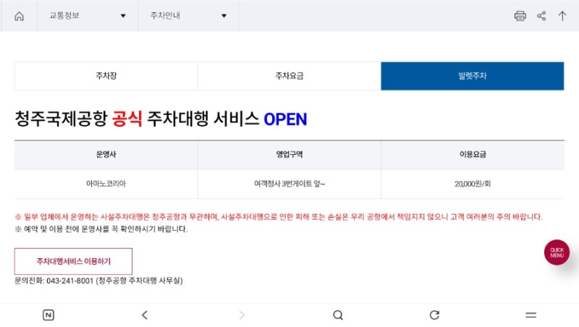This screenshot has height=327, width=579.
Task: Expand the 교통정보 dropdown
Action: coord(88,15)
